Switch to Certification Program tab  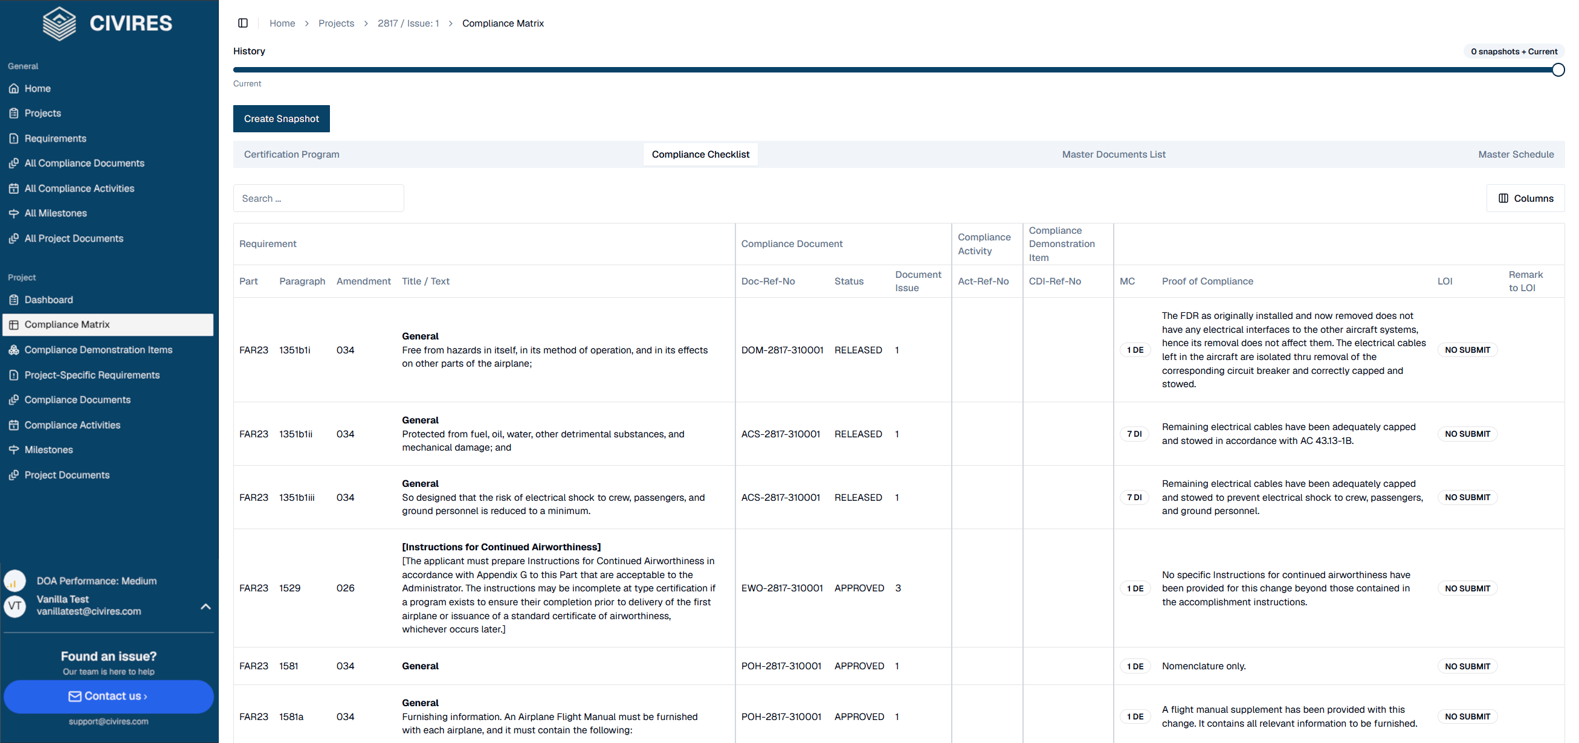292,155
